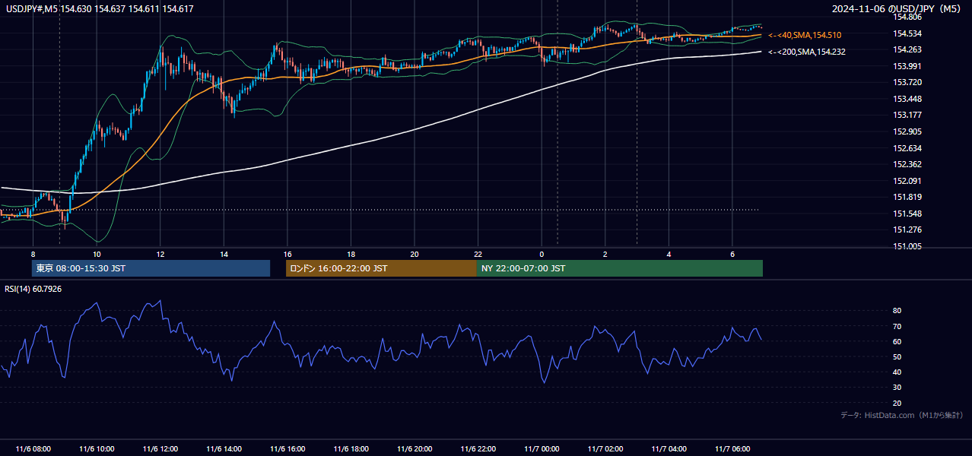Screen dimensions: 972x456
Task: Click the RSI axis level 80
Action: [x=897, y=311]
